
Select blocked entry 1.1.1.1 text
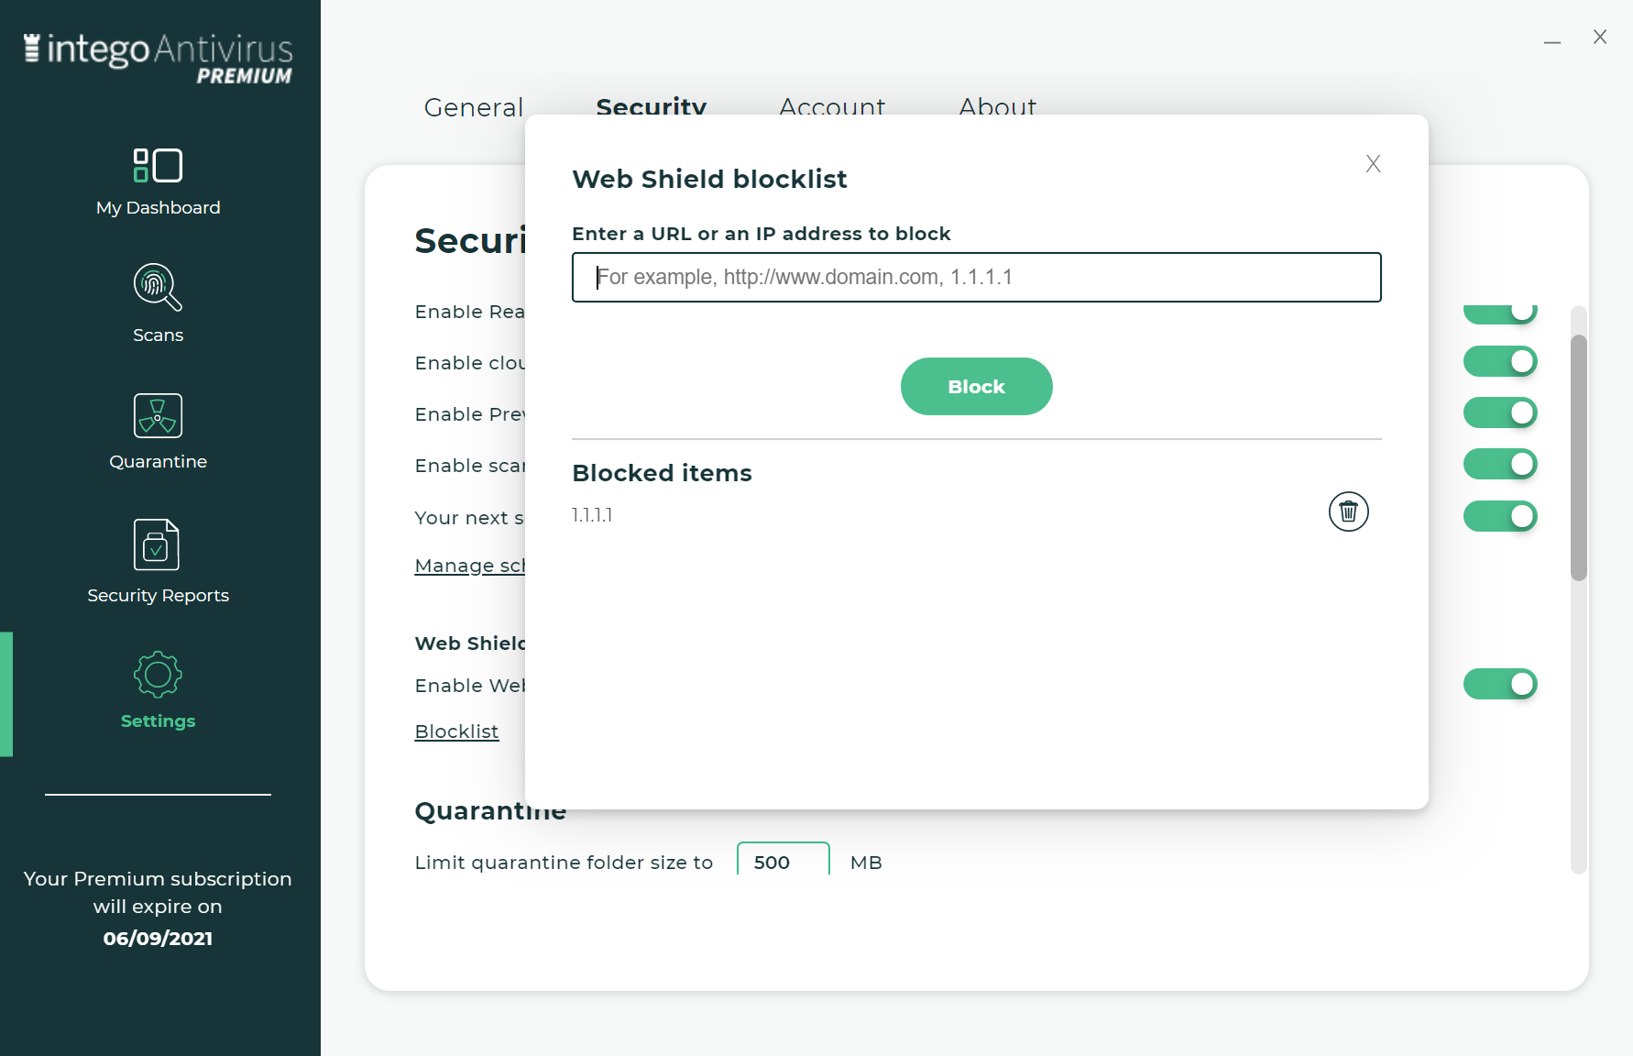tap(592, 515)
